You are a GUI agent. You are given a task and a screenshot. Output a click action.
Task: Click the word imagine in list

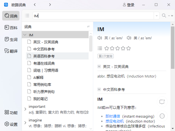point(35,120)
